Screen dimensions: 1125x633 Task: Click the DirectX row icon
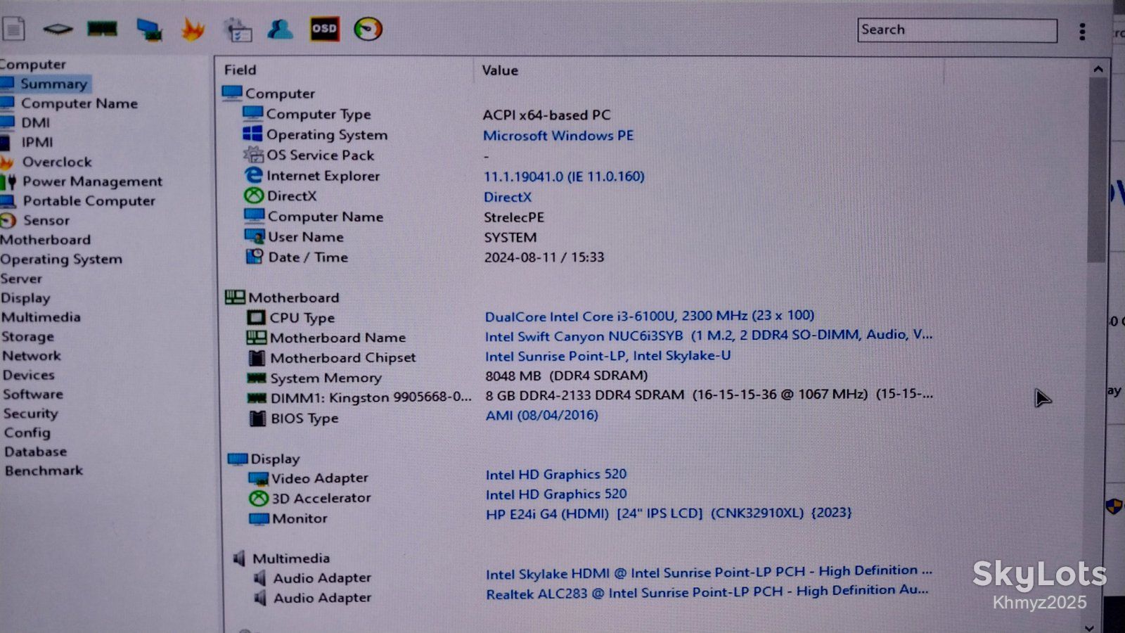pyautogui.click(x=254, y=196)
